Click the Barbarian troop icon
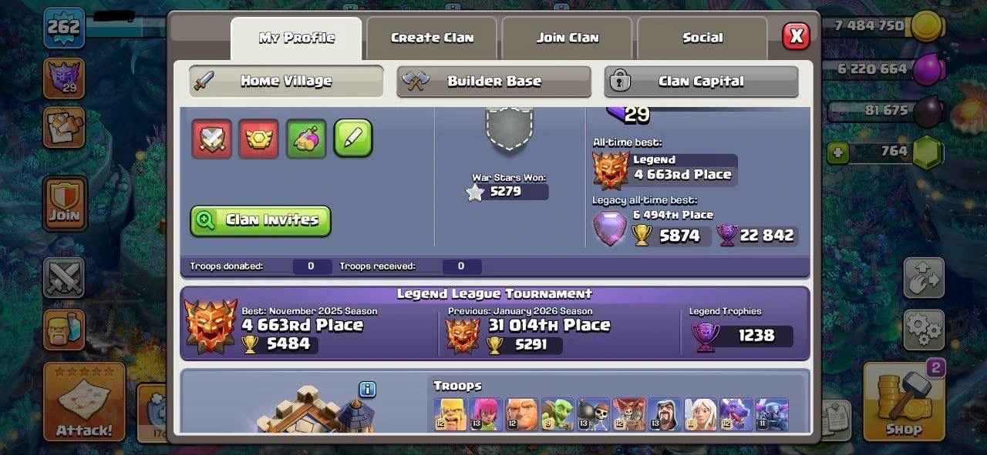This screenshot has width=987, height=455. [x=450, y=414]
